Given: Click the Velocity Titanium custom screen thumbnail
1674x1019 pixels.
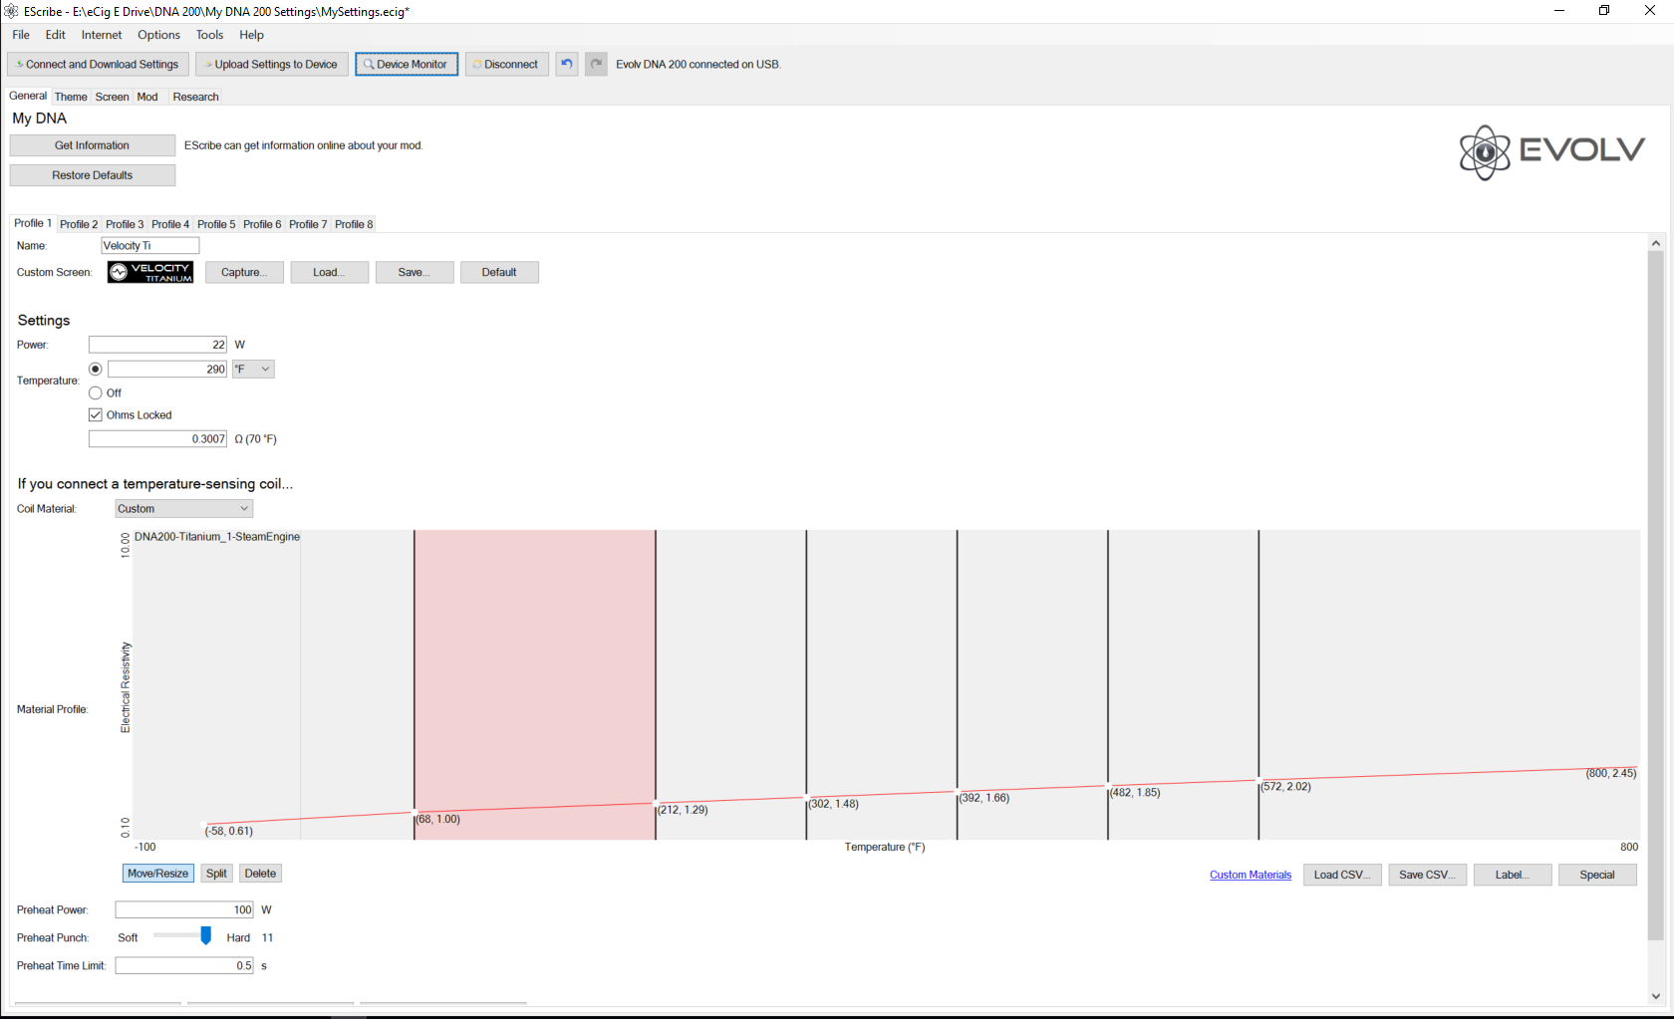Looking at the screenshot, I should point(150,272).
